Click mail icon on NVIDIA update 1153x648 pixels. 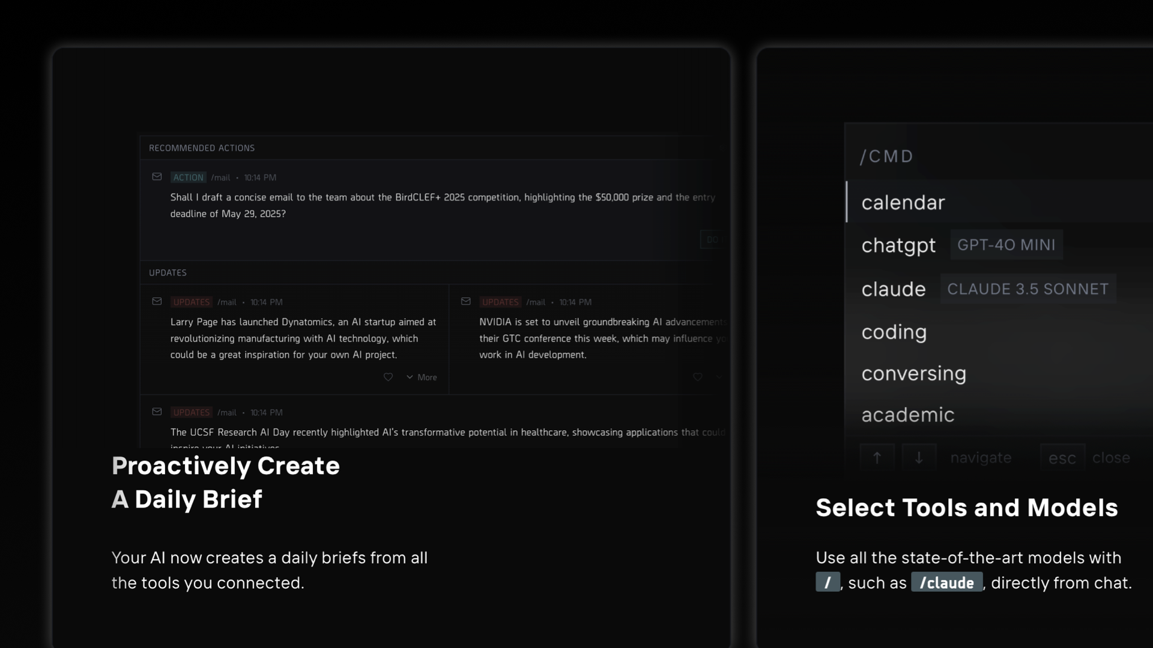465,302
